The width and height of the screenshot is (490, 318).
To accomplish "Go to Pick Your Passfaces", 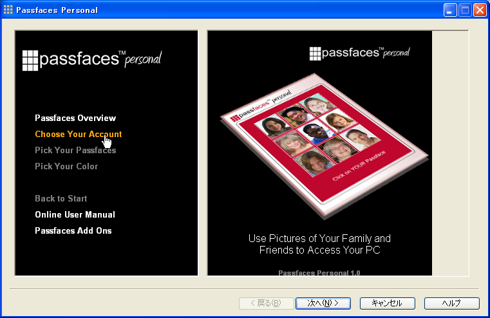I will (x=75, y=150).
